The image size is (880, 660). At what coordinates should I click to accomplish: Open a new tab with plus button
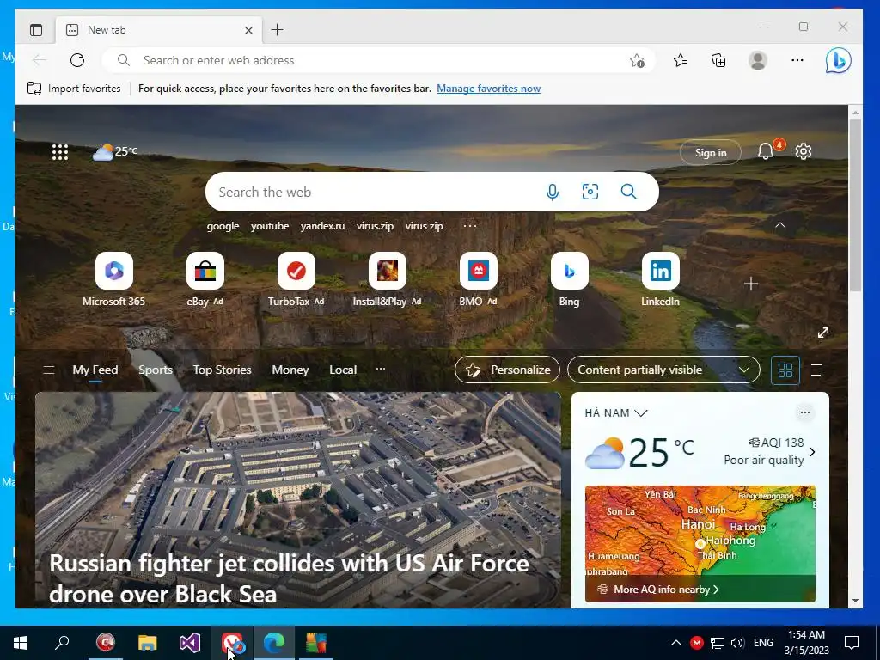[x=278, y=30]
